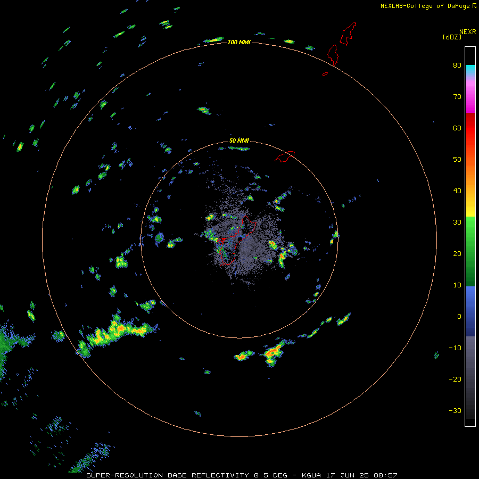Click the 40 value on dBZ scale
Image resolution: width=479 pixels, height=479 pixels.
tap(457, 191)
